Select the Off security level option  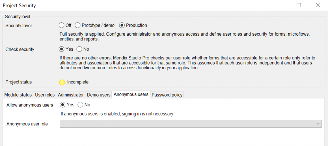61,25
